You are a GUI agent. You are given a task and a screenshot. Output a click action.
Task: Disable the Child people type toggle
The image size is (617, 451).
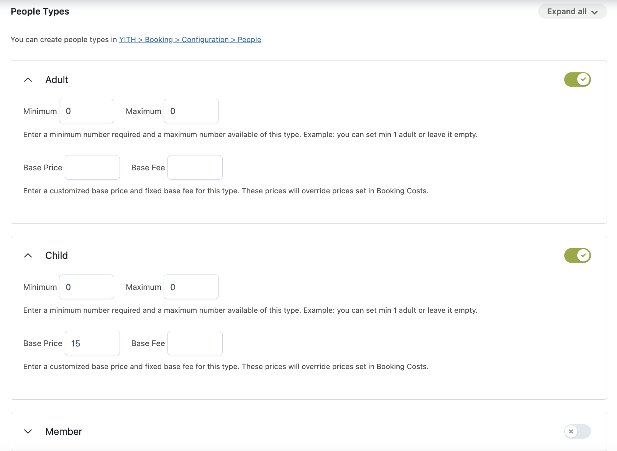tap(577, 255)
